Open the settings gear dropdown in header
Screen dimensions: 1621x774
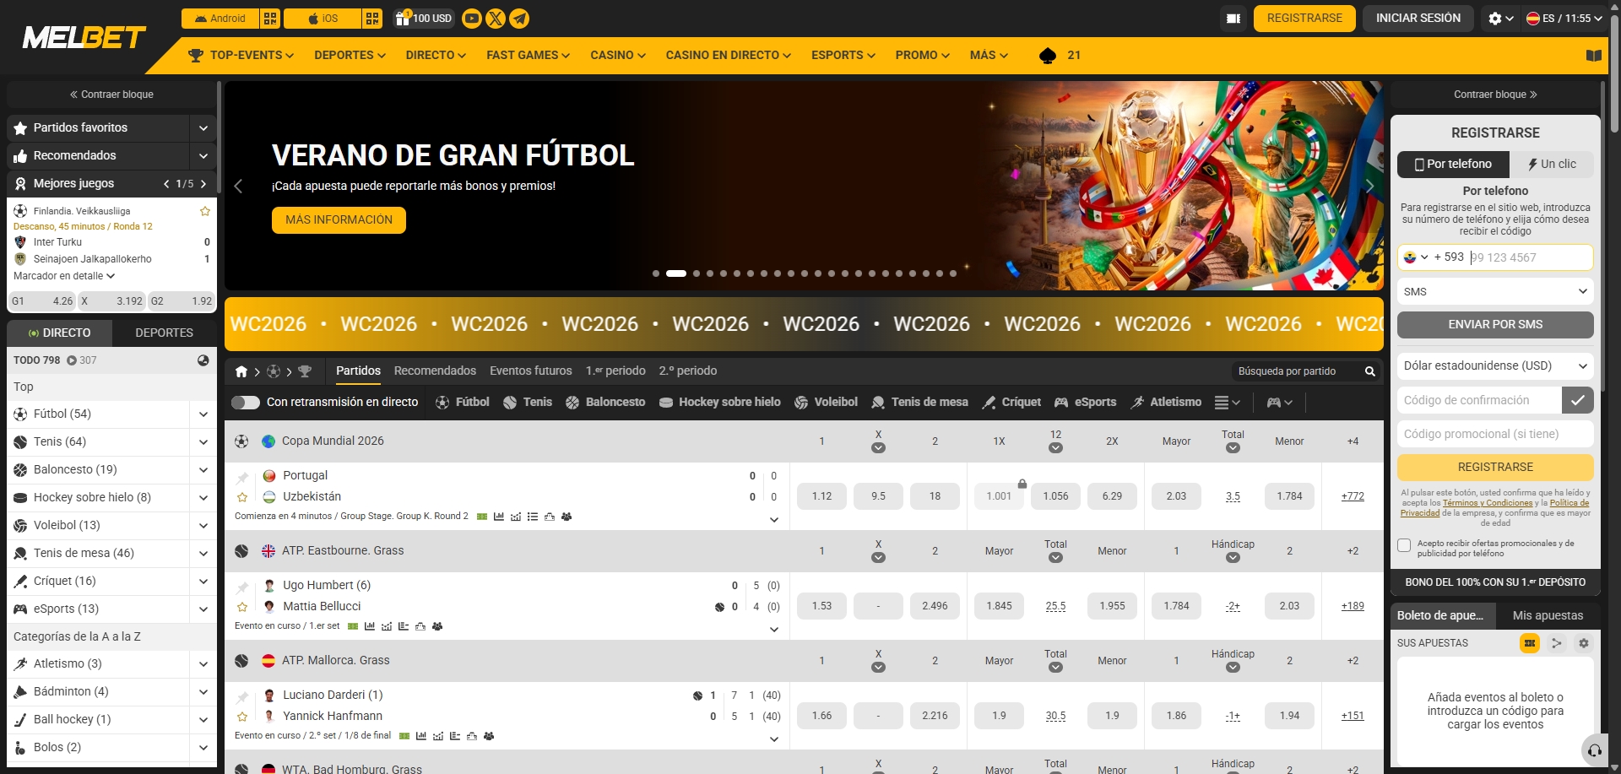coord(1500,19)
